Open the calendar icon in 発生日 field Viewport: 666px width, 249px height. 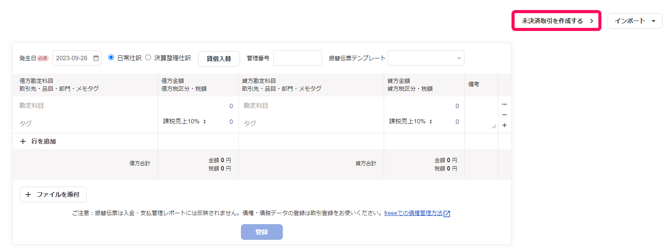(x=96, y=58)
